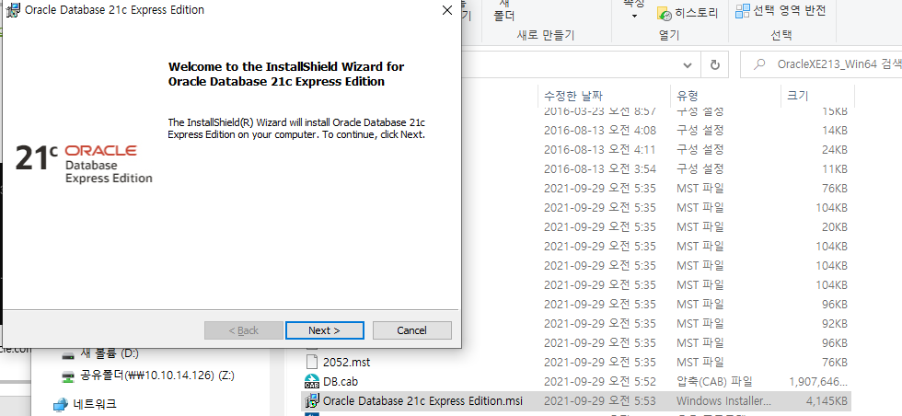Sort by Modified date (수정한 날짜) column
This screenshot has height=416, width=902.
[x=573, y=96]
